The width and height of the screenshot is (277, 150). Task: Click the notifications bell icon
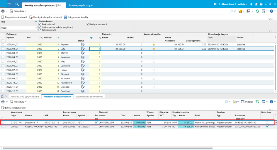[251, 4]
